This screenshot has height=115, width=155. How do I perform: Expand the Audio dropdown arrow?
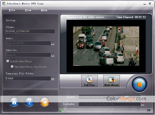coord(53,43)
